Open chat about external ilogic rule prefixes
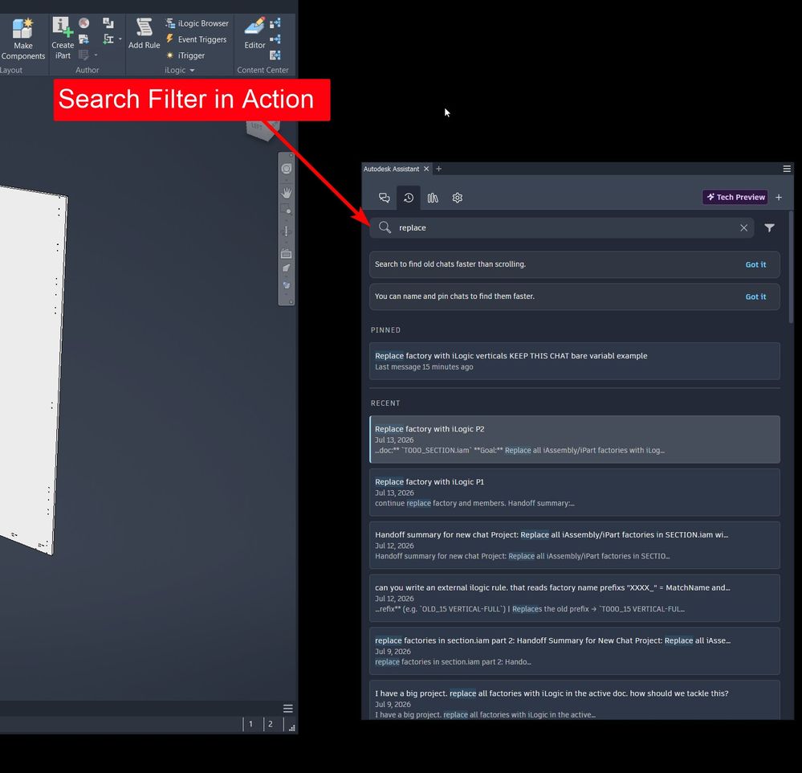 [574, 598]
